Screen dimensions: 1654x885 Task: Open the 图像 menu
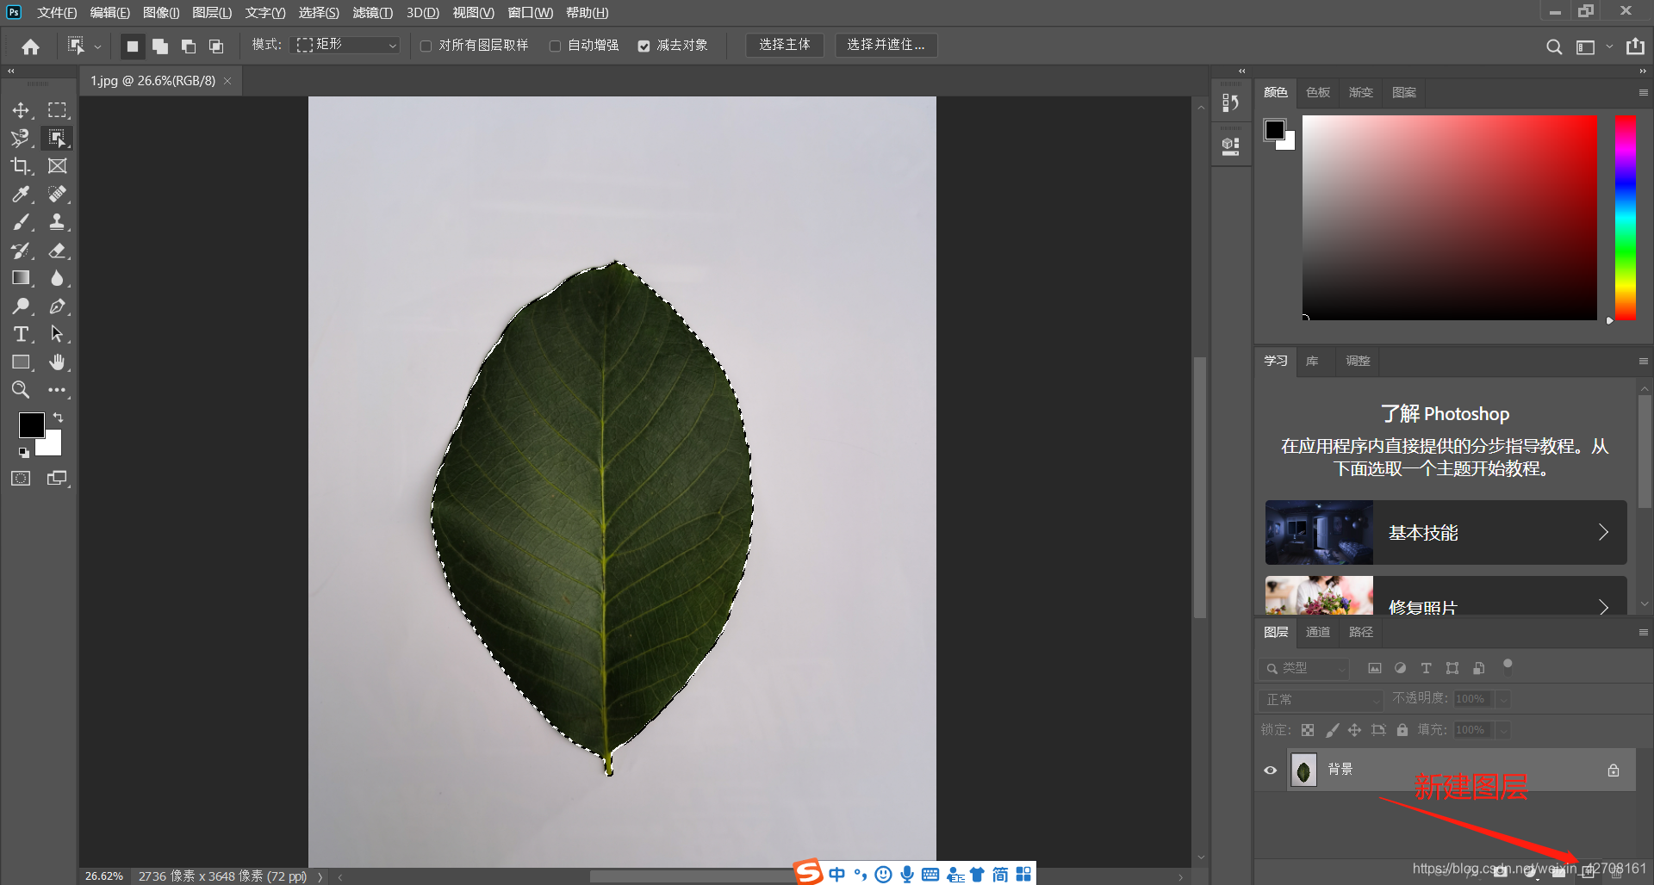click(x=161, y=12)
